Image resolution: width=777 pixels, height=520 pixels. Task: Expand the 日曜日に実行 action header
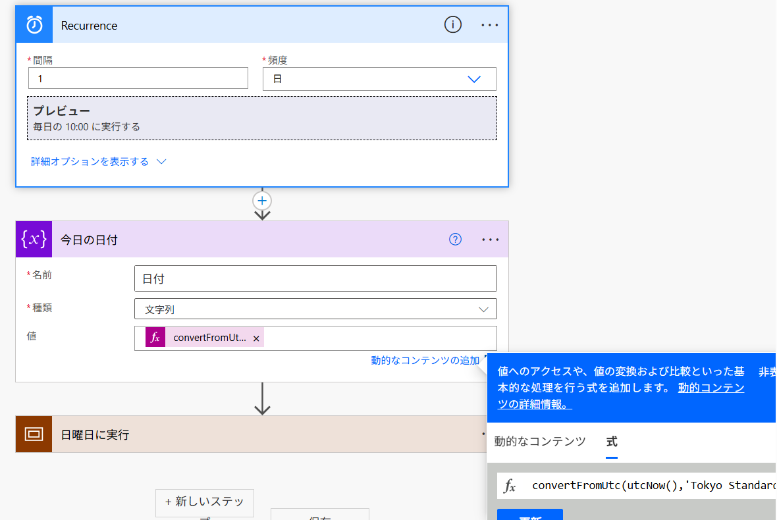(x=251, y=434)
